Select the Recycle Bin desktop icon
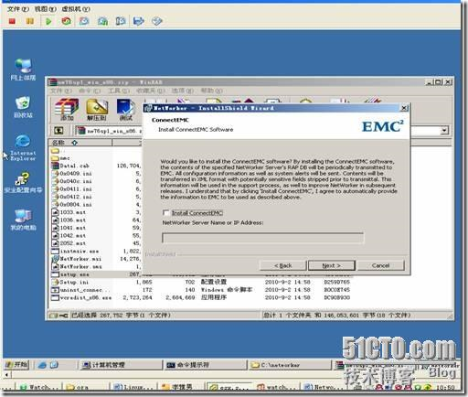468x397 pixels. 23,107
